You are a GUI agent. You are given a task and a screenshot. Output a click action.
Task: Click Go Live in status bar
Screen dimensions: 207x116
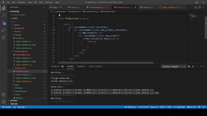(191, 107)
